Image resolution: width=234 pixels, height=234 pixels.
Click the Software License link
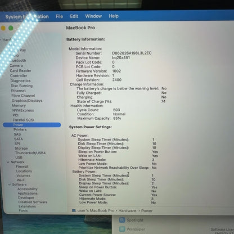point(222,229)
